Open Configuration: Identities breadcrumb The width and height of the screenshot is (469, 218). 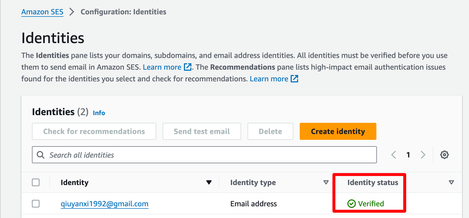124,12
